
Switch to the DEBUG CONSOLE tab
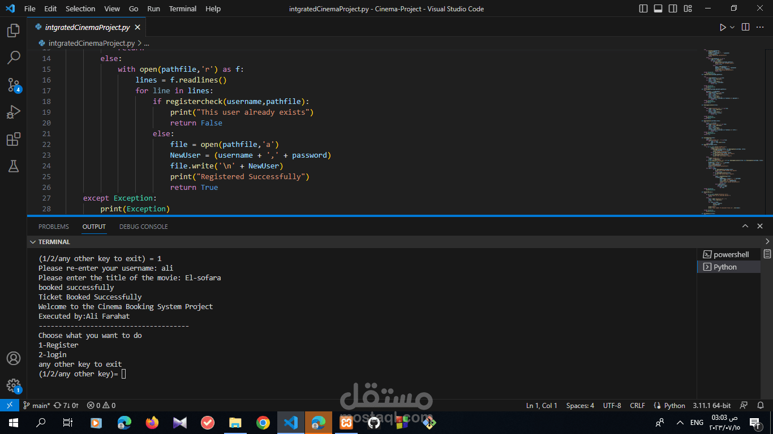(143, 227)
